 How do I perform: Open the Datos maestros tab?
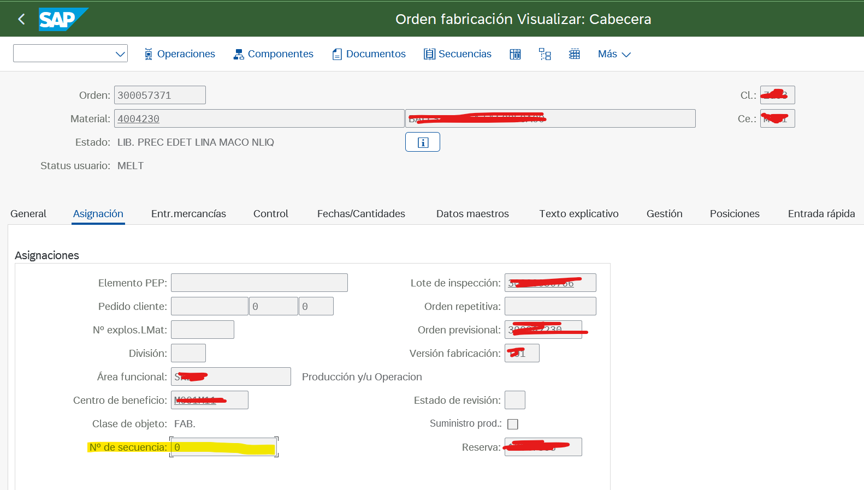pyautogui.click(x=472, y=214)
